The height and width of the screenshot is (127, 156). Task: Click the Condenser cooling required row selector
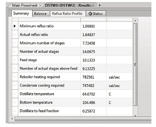[x=15, y=85]
